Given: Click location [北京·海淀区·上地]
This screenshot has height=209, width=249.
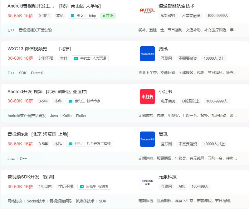Looking at the screenshot, I should pyautogui.click(x=50, y=134).
